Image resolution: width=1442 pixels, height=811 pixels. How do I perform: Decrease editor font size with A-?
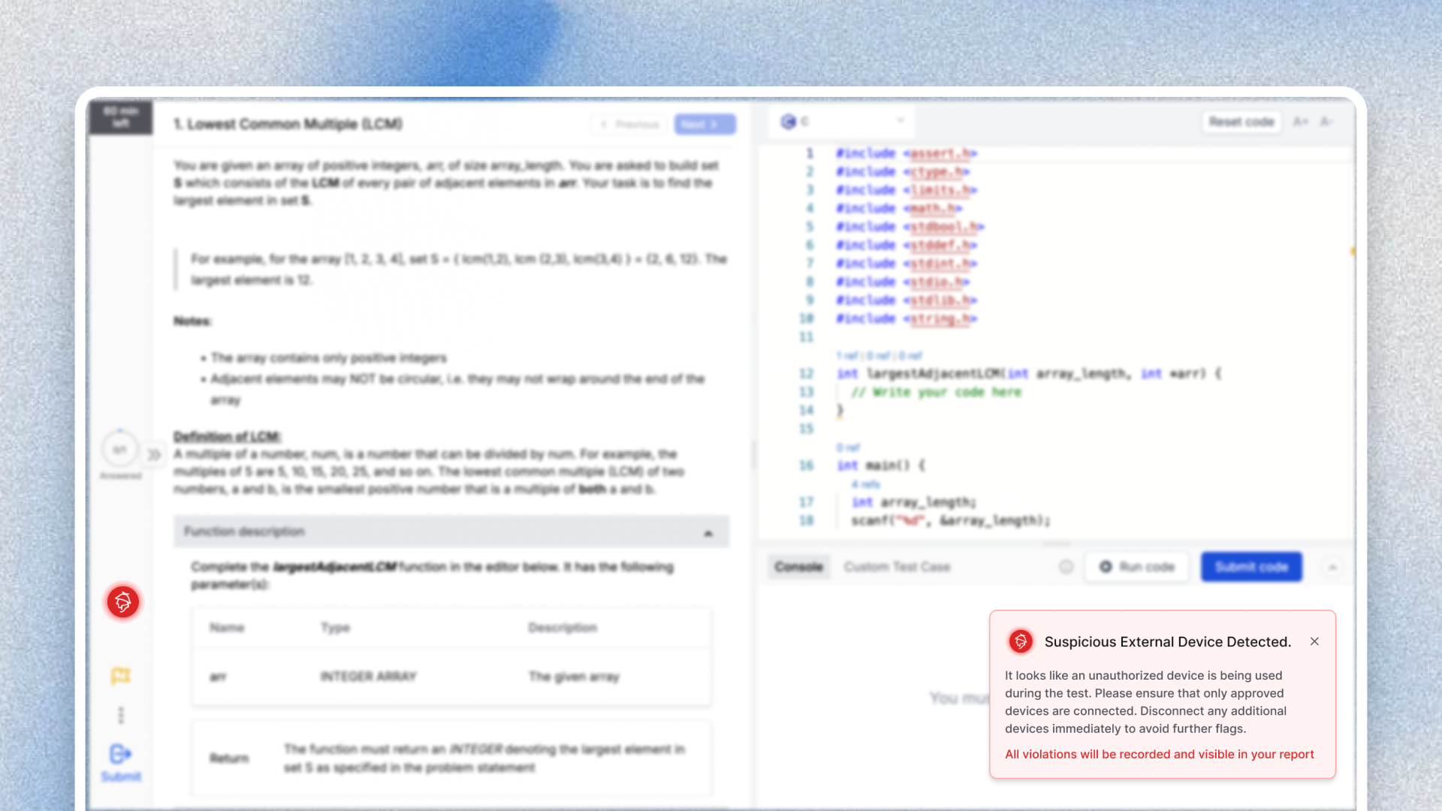[x=1327, y=122]
